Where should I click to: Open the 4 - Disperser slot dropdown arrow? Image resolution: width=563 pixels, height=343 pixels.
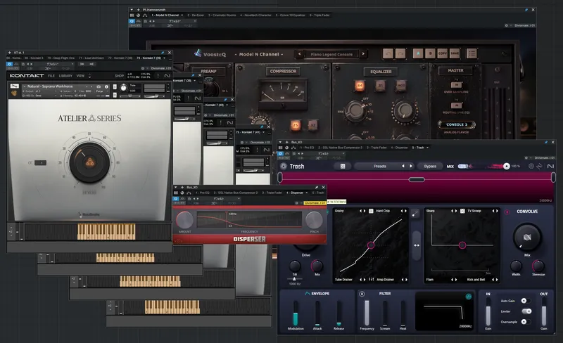coord(306,193)
